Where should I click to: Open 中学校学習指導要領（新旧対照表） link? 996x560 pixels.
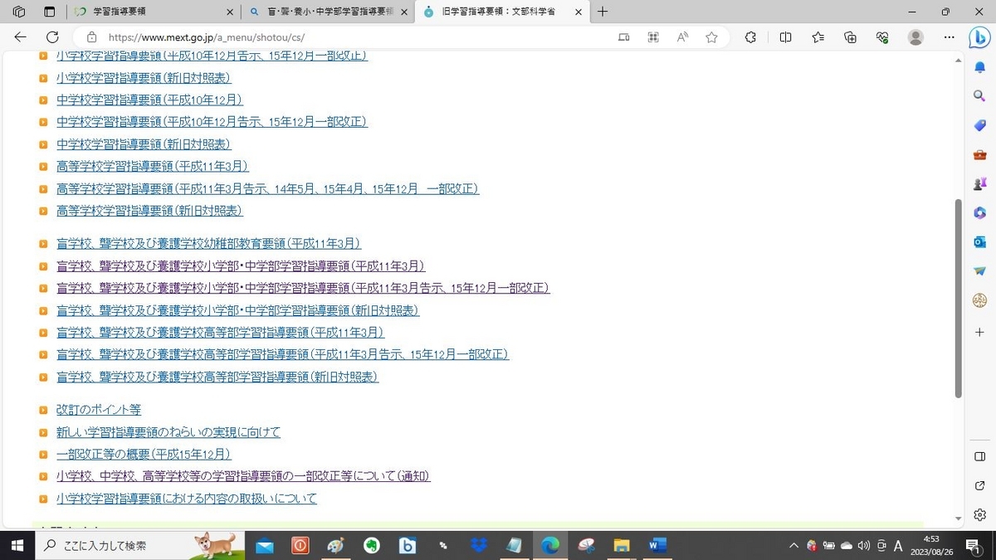[x=144, y=144]
